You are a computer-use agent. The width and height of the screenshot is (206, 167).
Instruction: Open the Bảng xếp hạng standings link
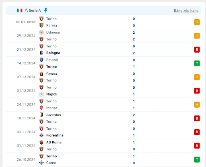pyautogui.click(x=186, y=10)
